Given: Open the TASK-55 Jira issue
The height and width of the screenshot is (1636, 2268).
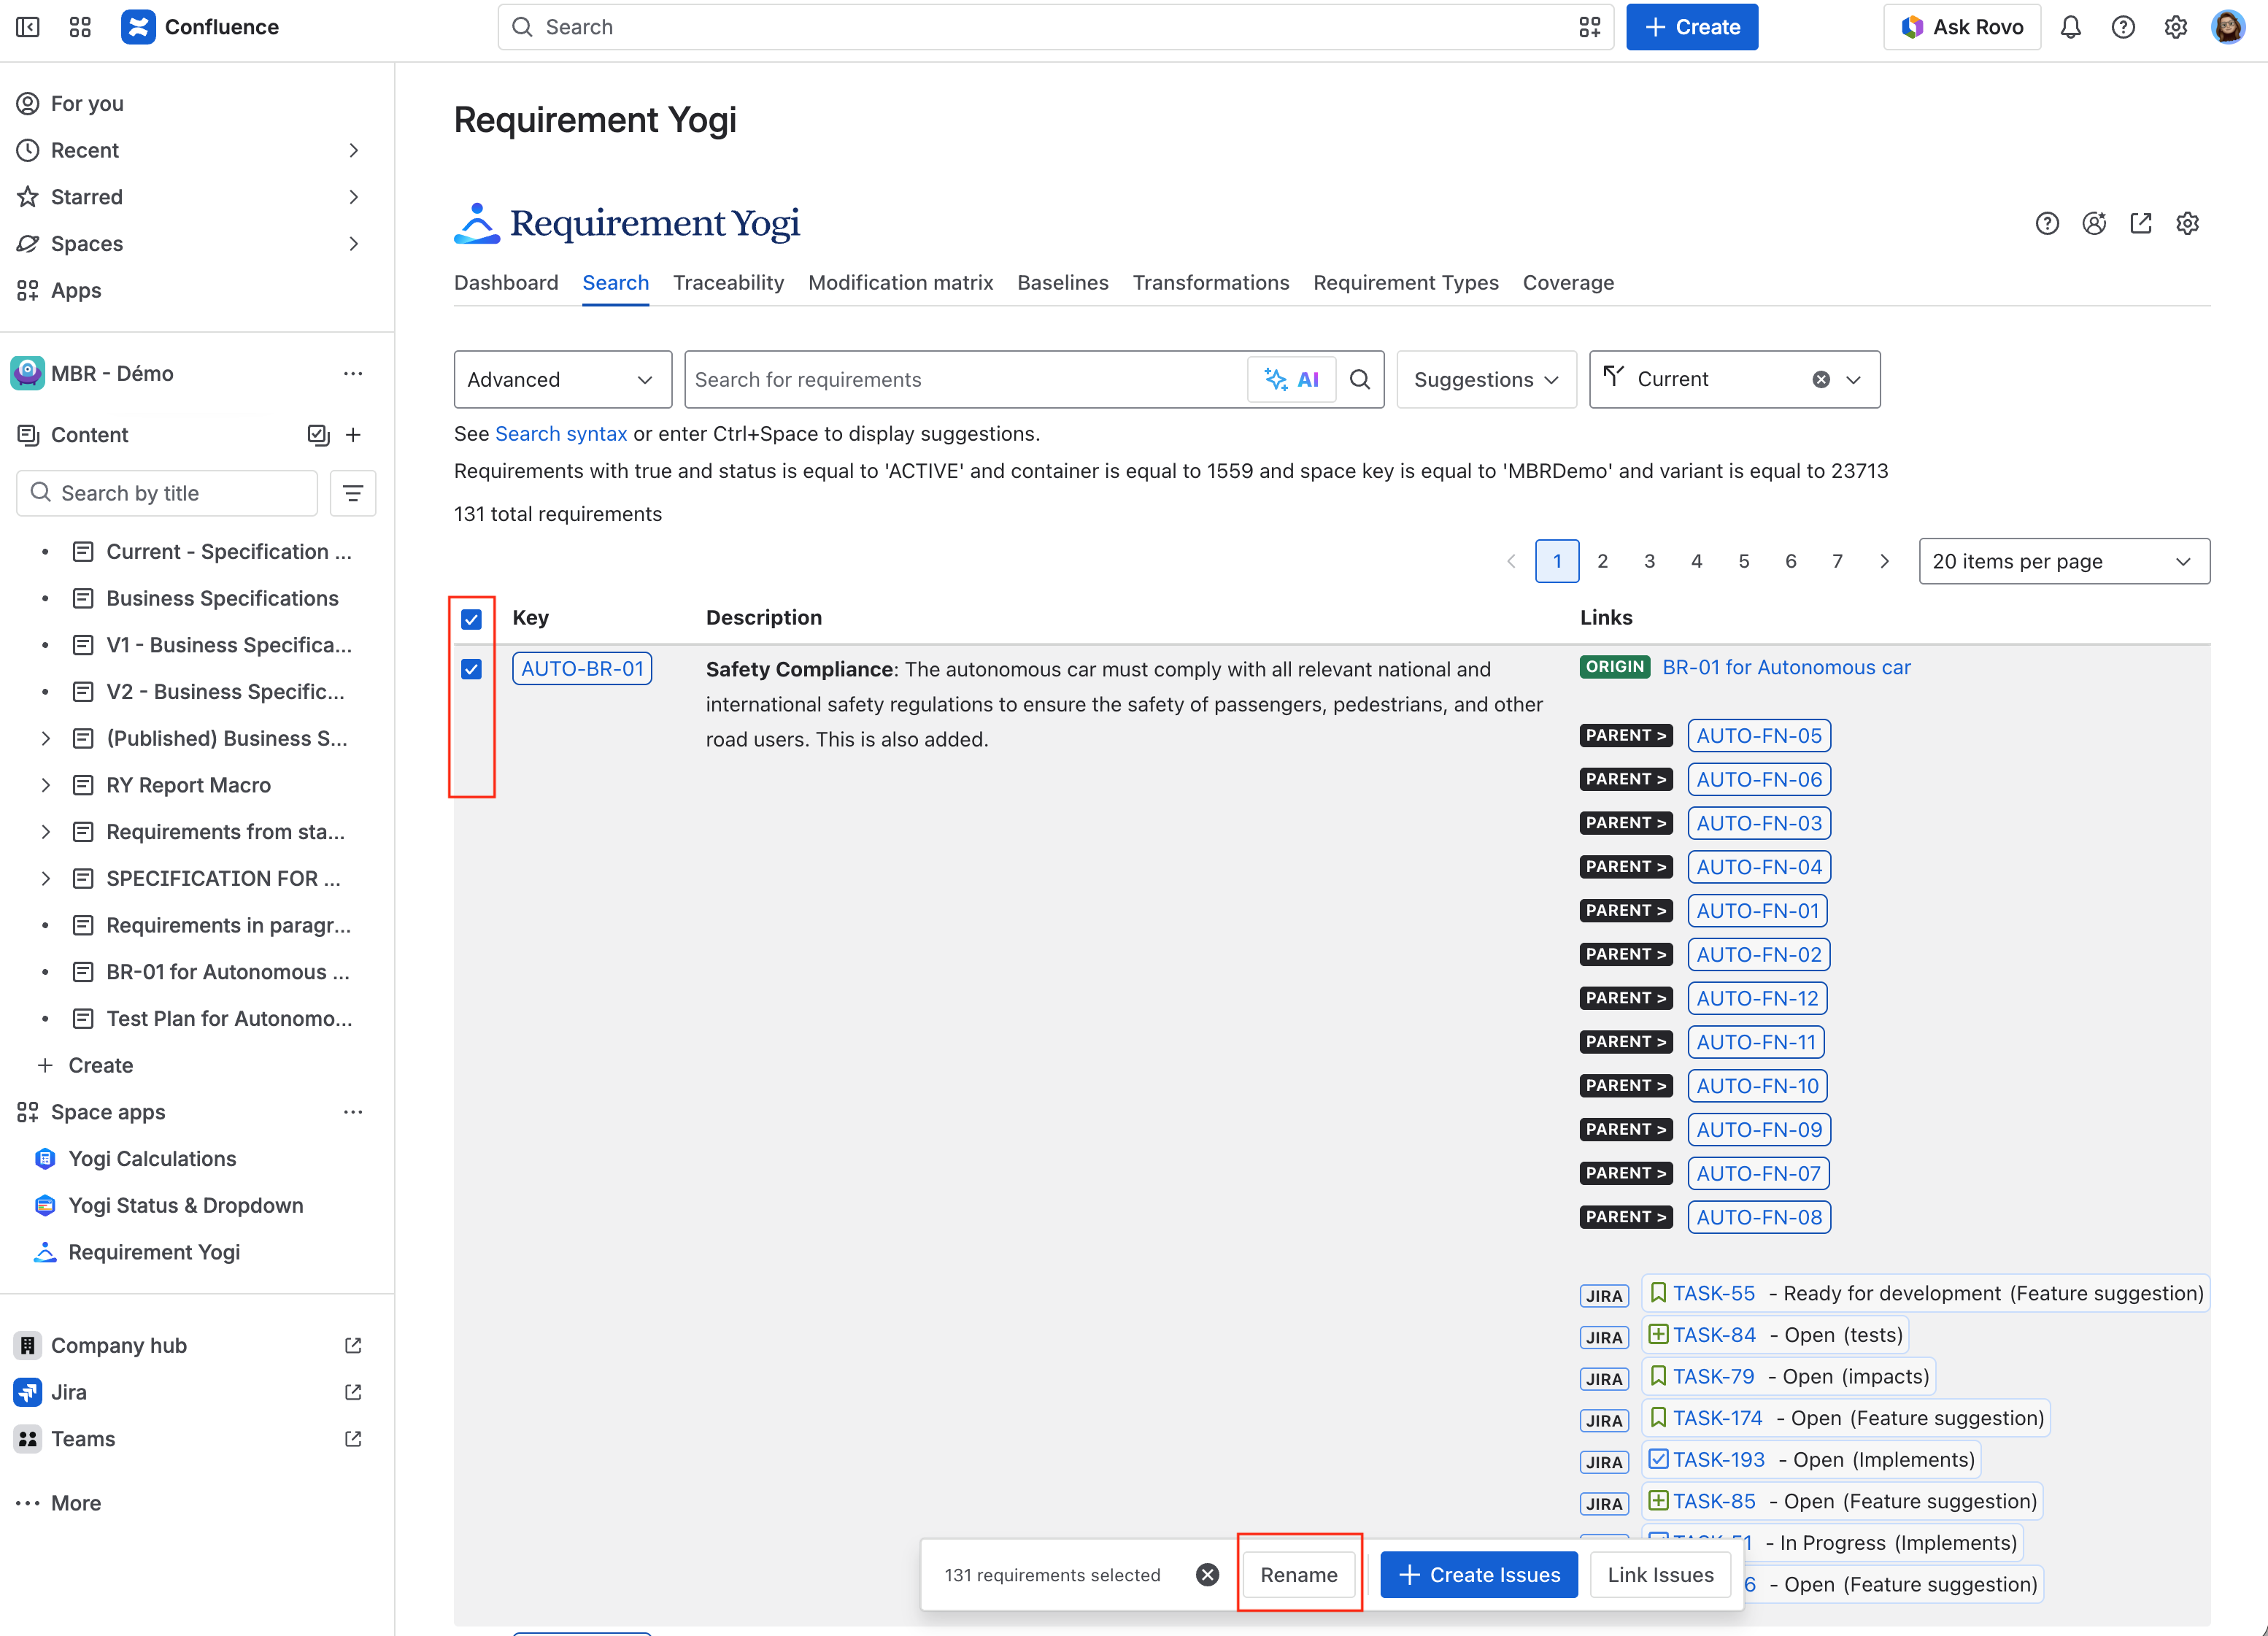Looking at the screenshot, I should point(1713,1293).
